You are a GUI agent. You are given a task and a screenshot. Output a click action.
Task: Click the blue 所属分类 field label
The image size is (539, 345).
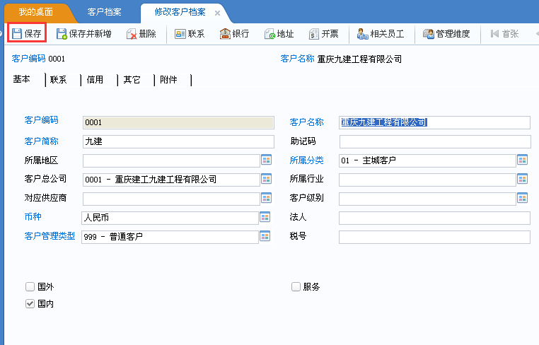coord(306,160)
